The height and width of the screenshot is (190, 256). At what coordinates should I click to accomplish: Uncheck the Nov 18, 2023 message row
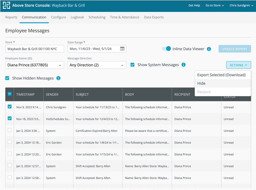(10, 118)
